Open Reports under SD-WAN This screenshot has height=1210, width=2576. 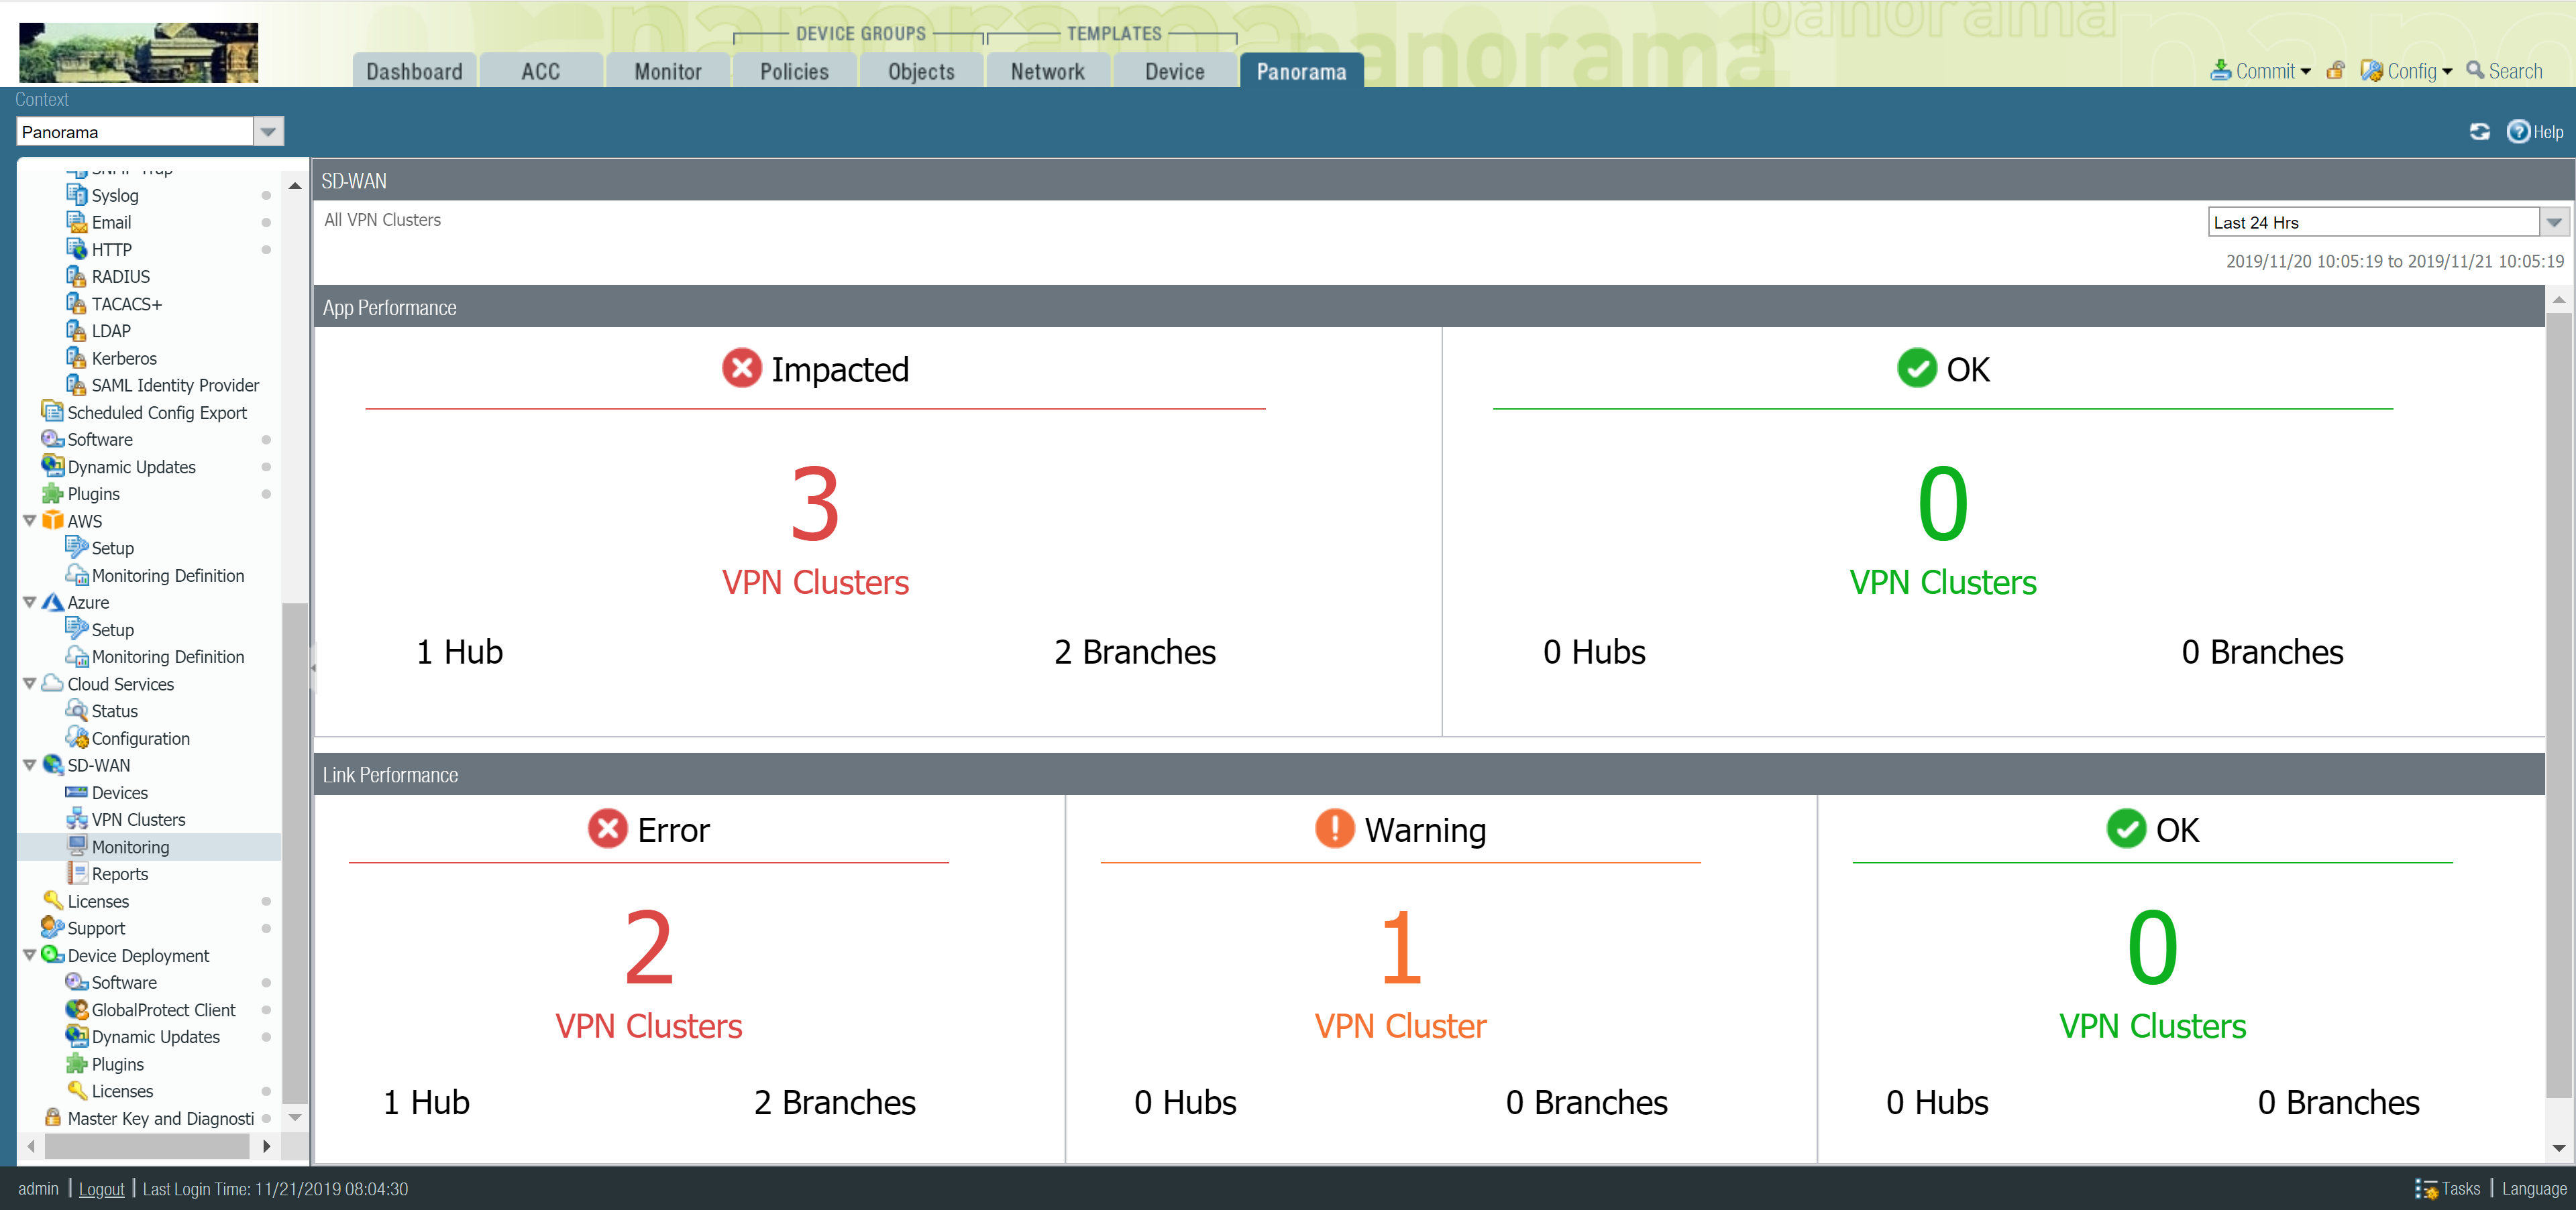(x=119, y=873)
